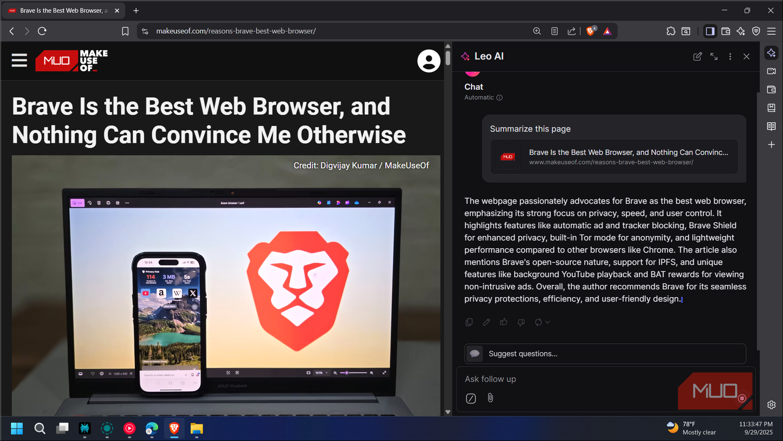Like the Leo answer with thumbs up
The width and height of the screenshot is (783, 441).
pos(503,322)
